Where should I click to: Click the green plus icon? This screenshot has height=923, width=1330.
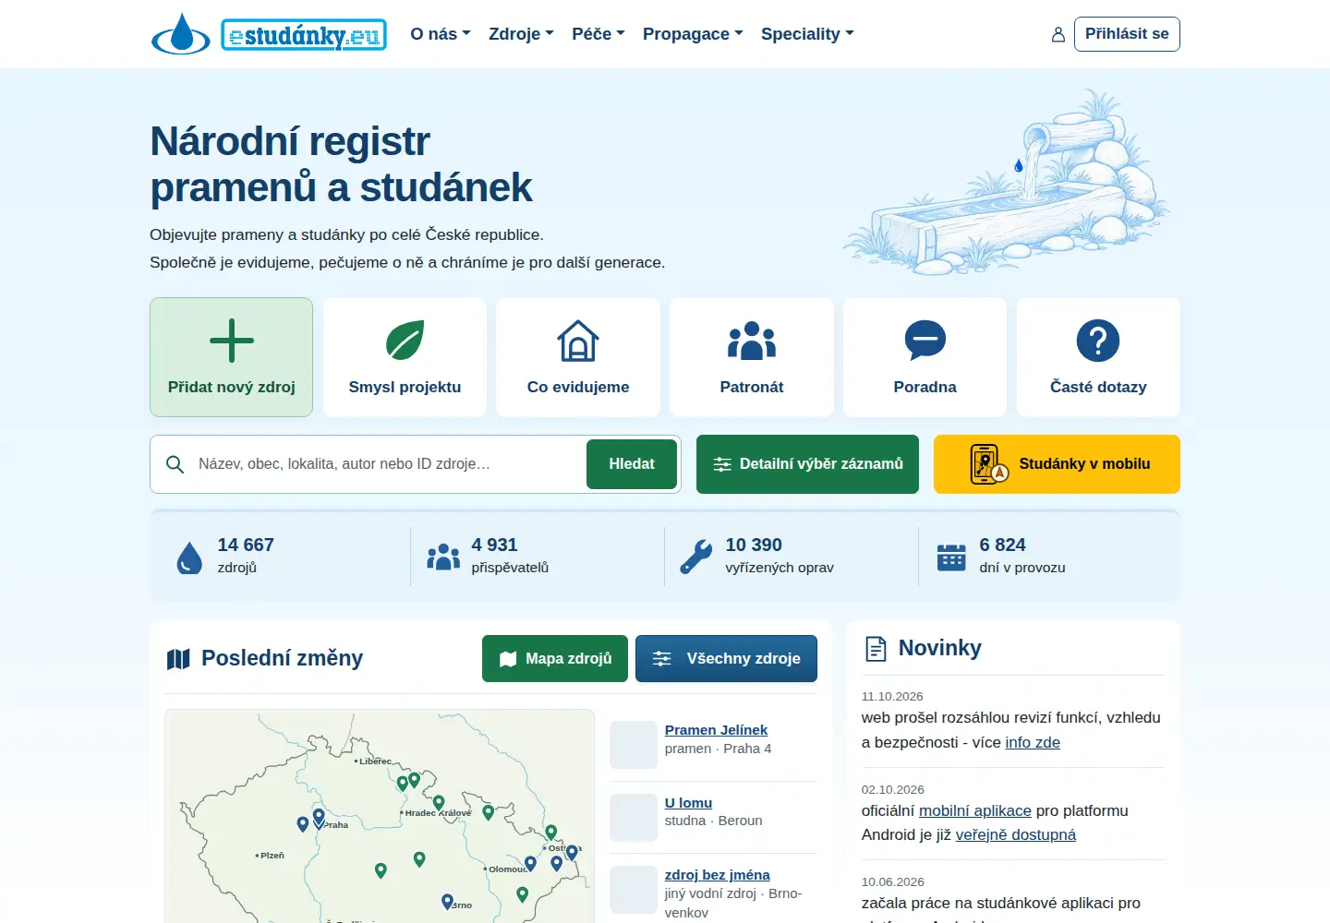tap(232, 341)
